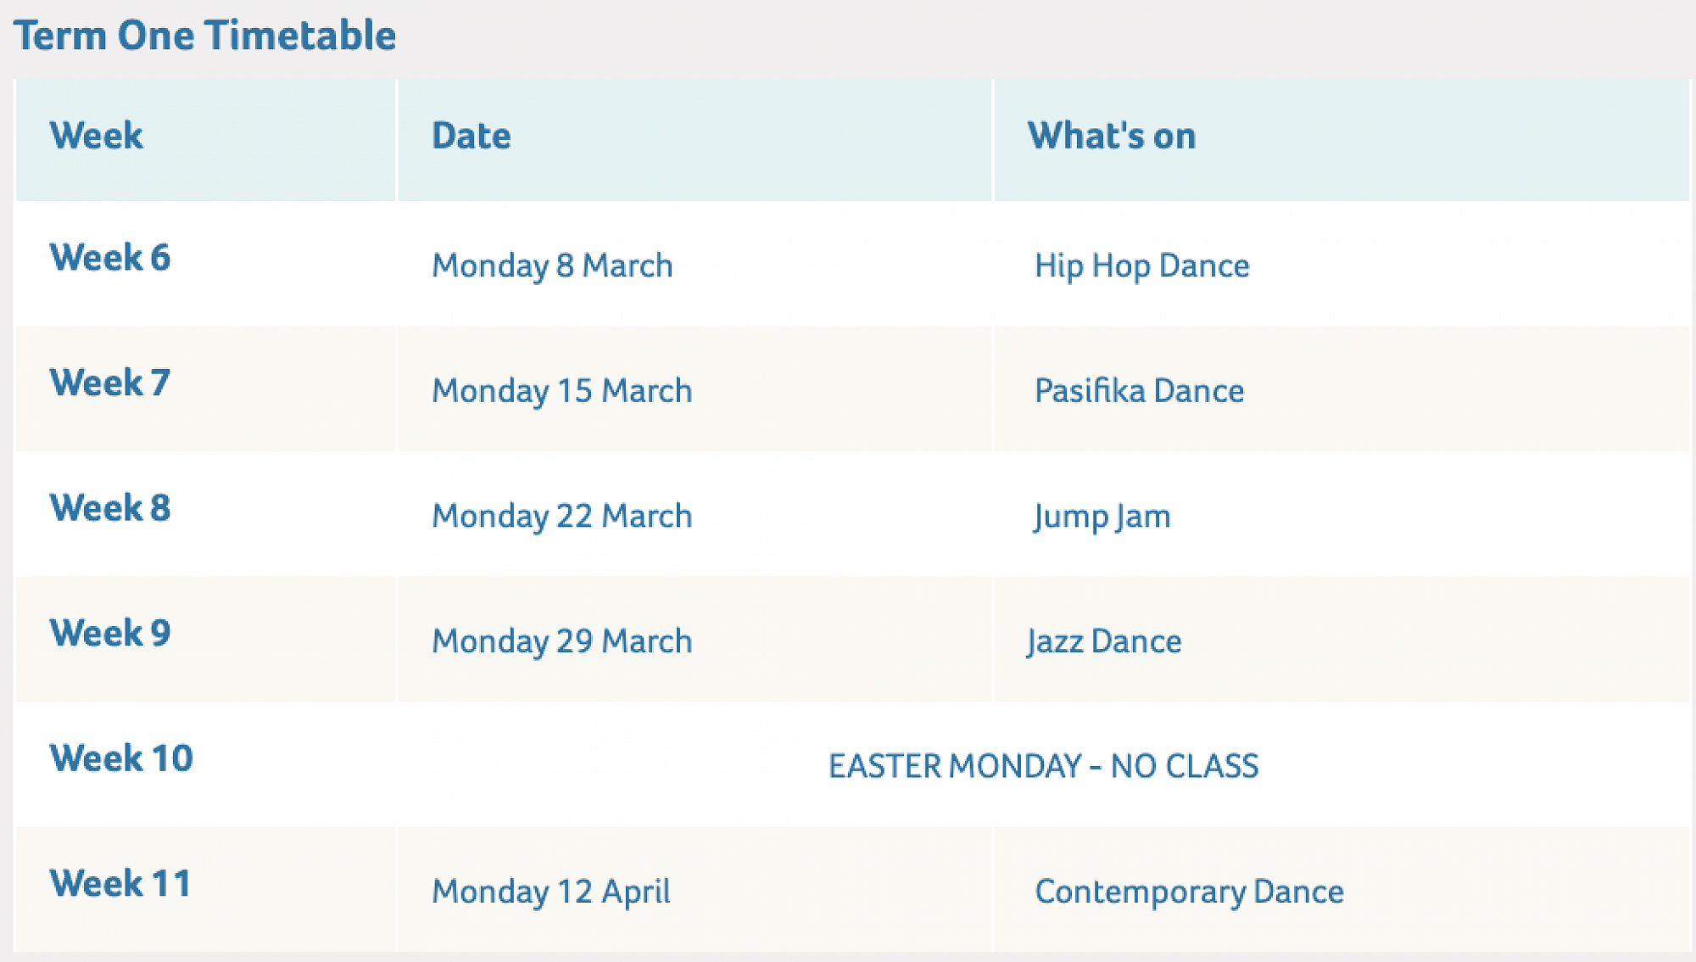Viewport: 1696px width, 962px height.
Task: Select the Week 8 row label
Action: point(110,508)
